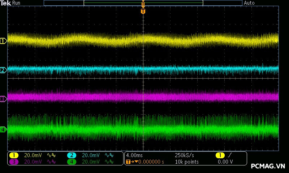Toggle the green channel 4 badge

pyautogui.click(x=72, y=162)
